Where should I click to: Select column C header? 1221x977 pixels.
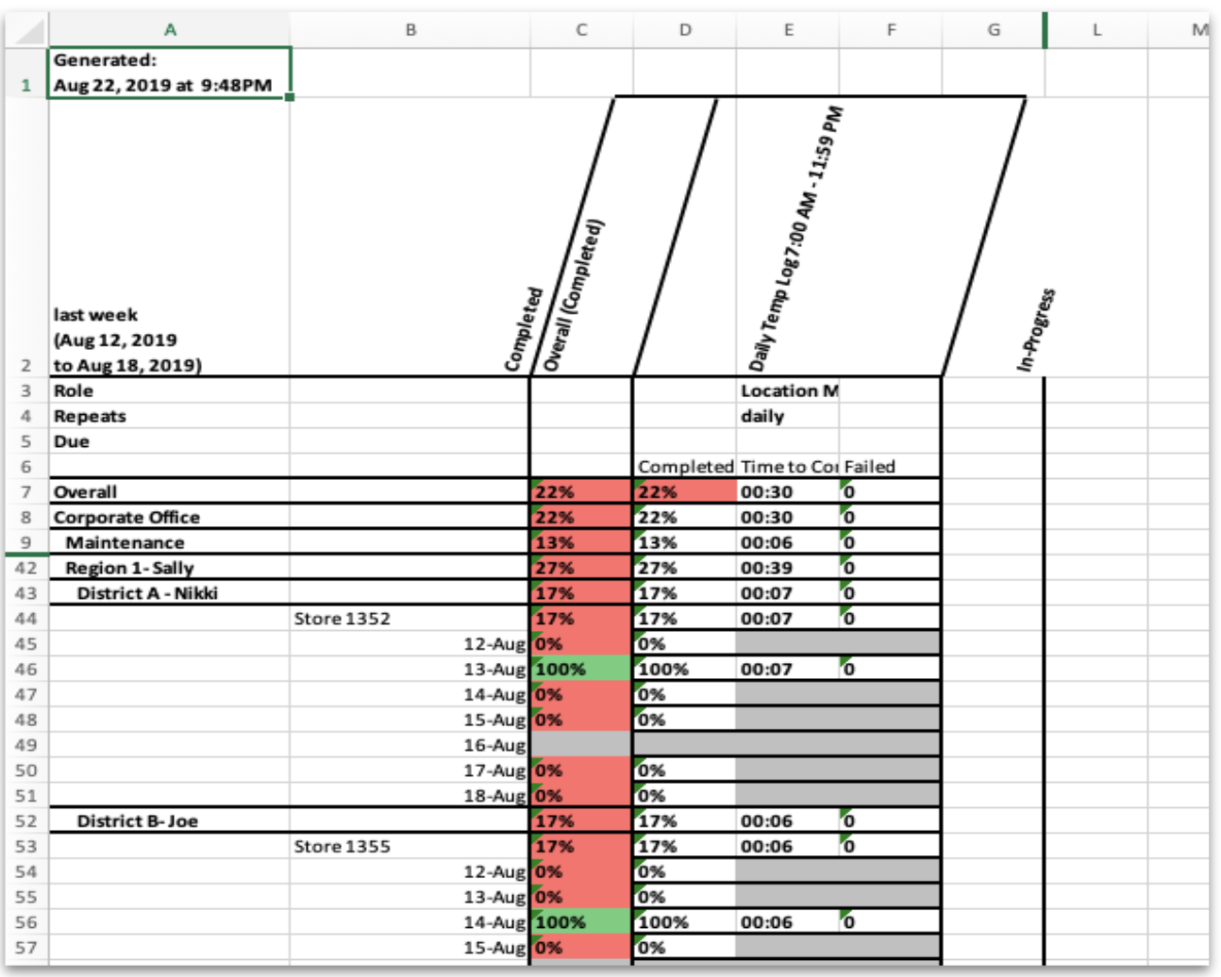581,30
